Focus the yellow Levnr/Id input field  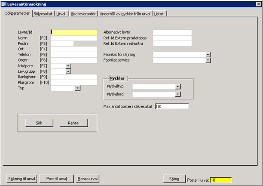74,32
